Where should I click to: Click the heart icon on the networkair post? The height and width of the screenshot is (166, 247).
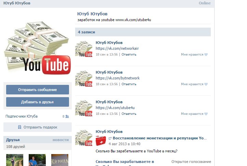coord(206,55)
